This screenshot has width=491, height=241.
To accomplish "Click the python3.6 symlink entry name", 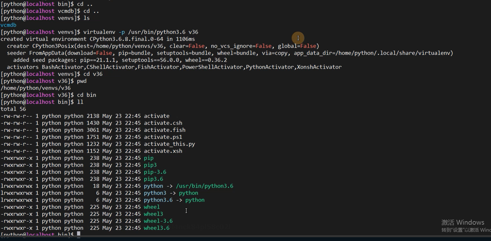I will coord(158,200).
